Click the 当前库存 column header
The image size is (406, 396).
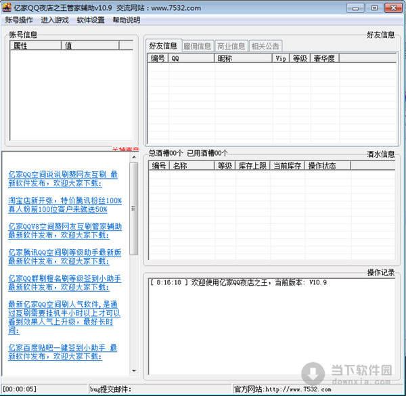[287, 165]
